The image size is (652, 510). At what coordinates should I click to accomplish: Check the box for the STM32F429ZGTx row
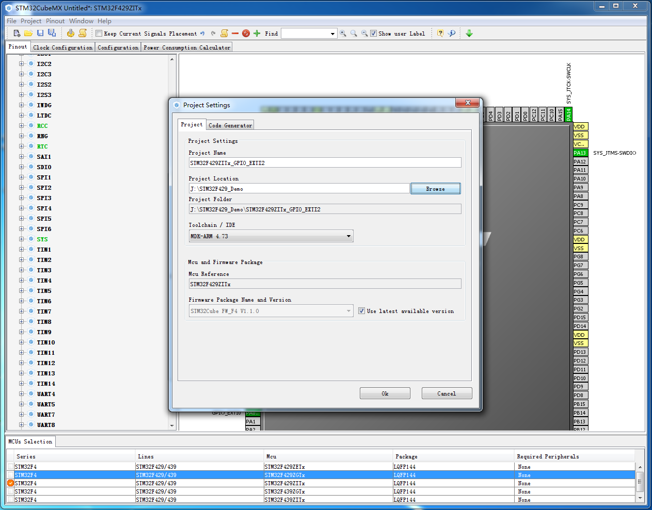pos(10,475)
